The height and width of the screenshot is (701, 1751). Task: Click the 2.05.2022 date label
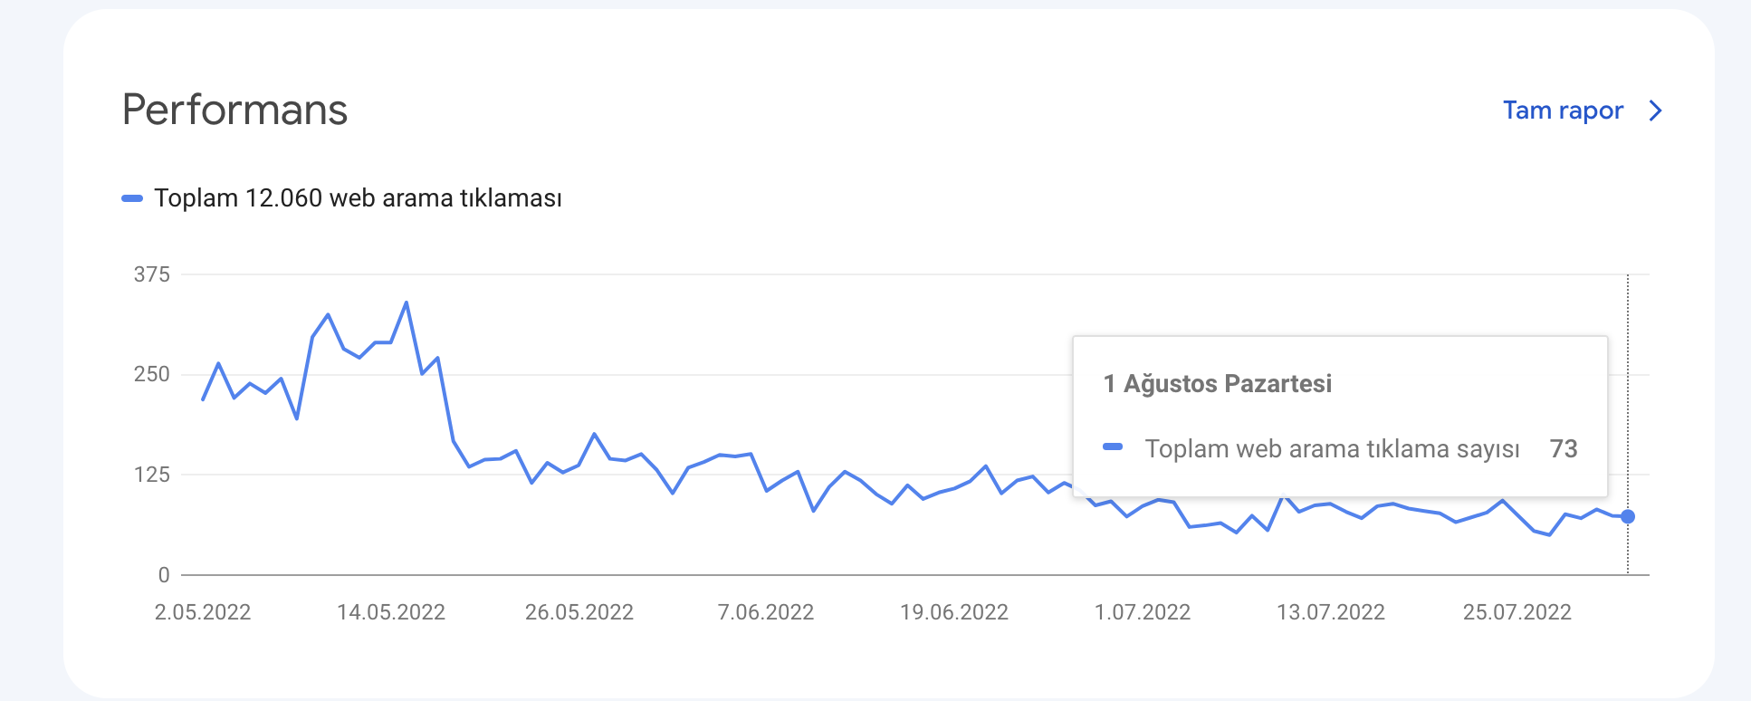(203, 612)
